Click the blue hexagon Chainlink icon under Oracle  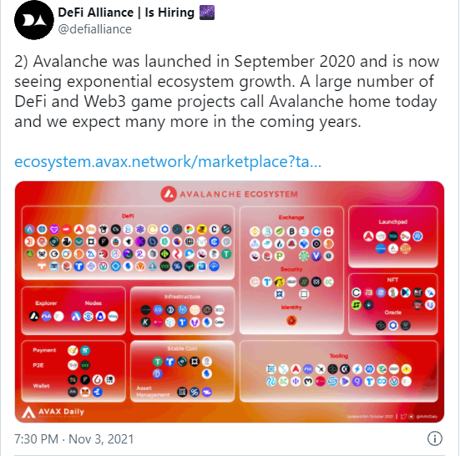[x=393, y=325]
